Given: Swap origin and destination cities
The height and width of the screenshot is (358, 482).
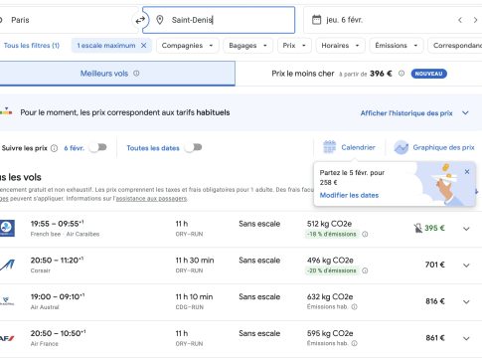Looking at the screenshot, I should tap(140, 20).
